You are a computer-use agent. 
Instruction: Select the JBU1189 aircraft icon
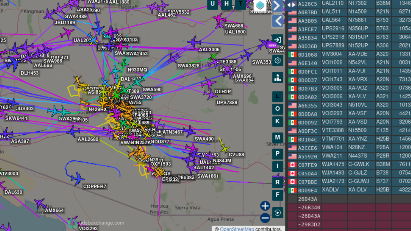(x=49, y=14)
